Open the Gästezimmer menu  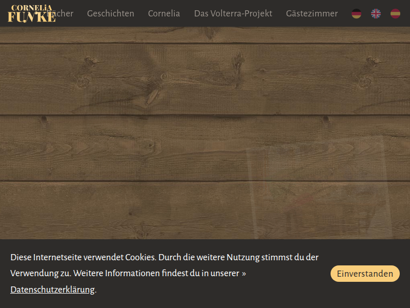click(x=312, y=13)
